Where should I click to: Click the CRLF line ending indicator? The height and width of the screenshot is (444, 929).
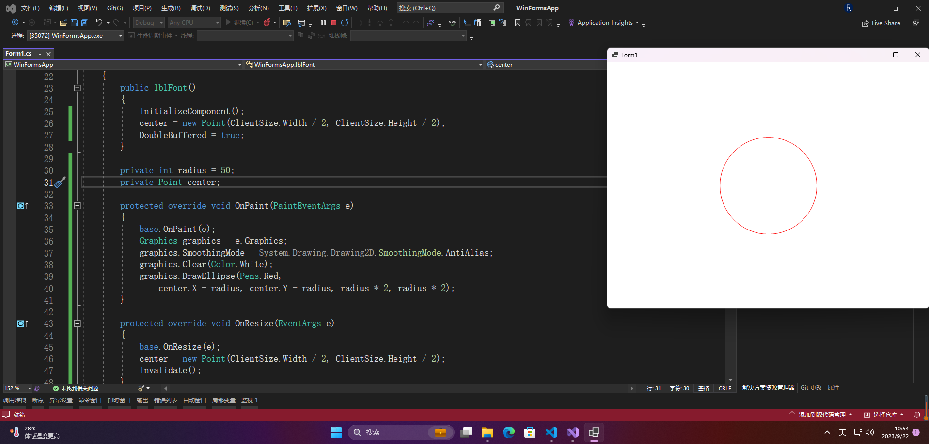click(x=725, y=388)
